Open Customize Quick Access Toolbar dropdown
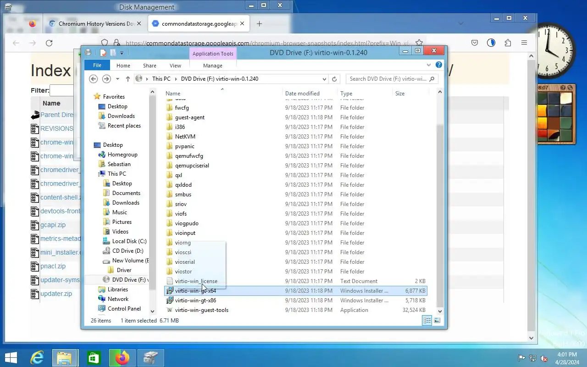The width and height of the screenshot is (587, 367). coord(122,53)
